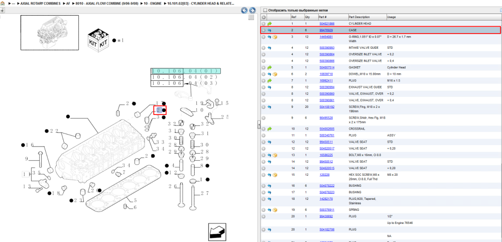Viewport: 502px width, 242px height.
Task: Click box icon in DOWEL M10 row
Action: coord(275,74)
